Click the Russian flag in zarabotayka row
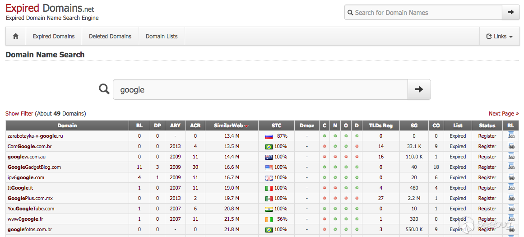Screen dimensions: 524x237 click(269, 136)
